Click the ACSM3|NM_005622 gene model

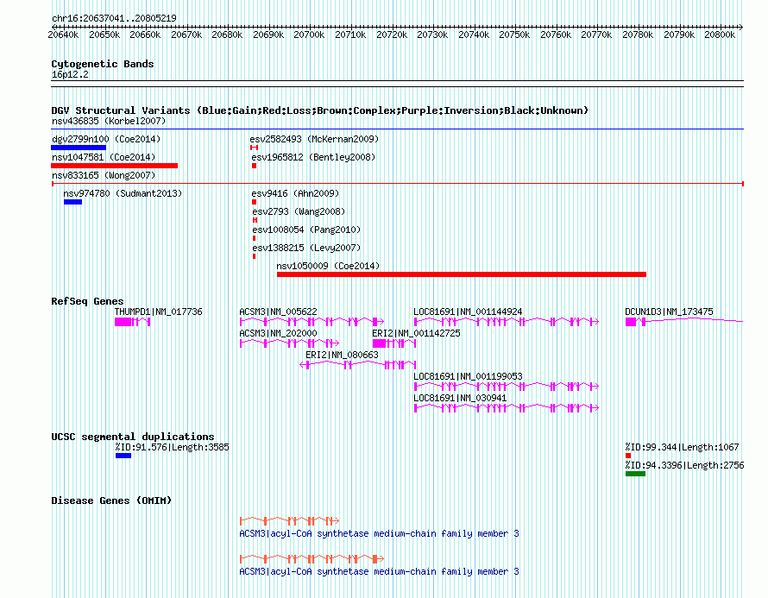click(312, 322)
